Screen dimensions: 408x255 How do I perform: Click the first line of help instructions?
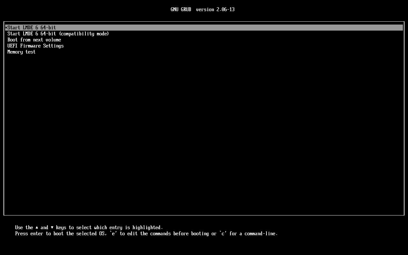tap(89, 227)
